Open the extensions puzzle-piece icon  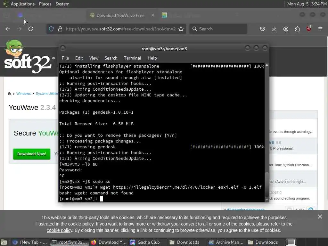tap(297, 29)
